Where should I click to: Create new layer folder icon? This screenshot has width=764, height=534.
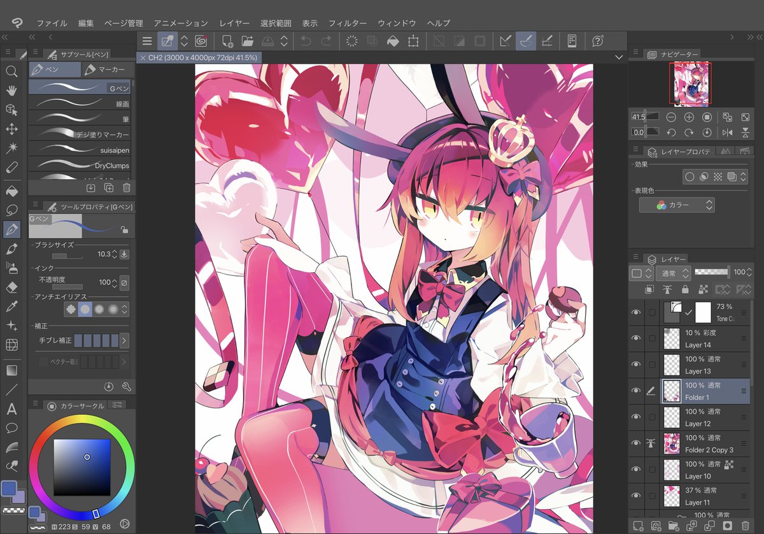pyautogui.click(x=674, y=526)
